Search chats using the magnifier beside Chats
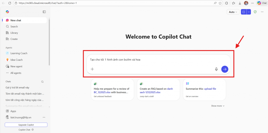This screenshot has height=133, width=268. 42,82
